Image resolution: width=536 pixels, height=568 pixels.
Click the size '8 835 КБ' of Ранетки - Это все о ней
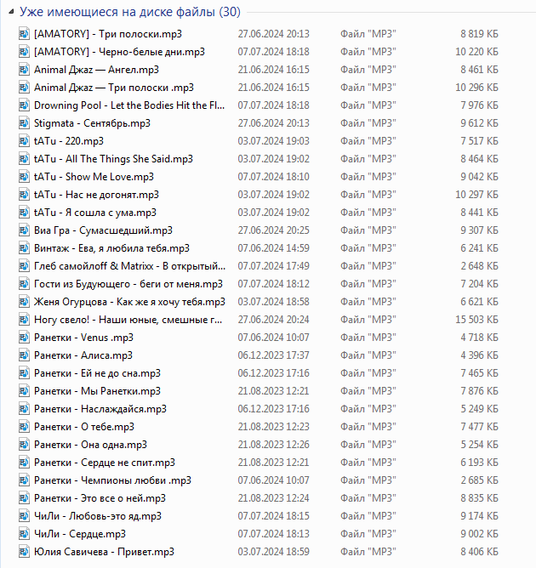[480, 498]
